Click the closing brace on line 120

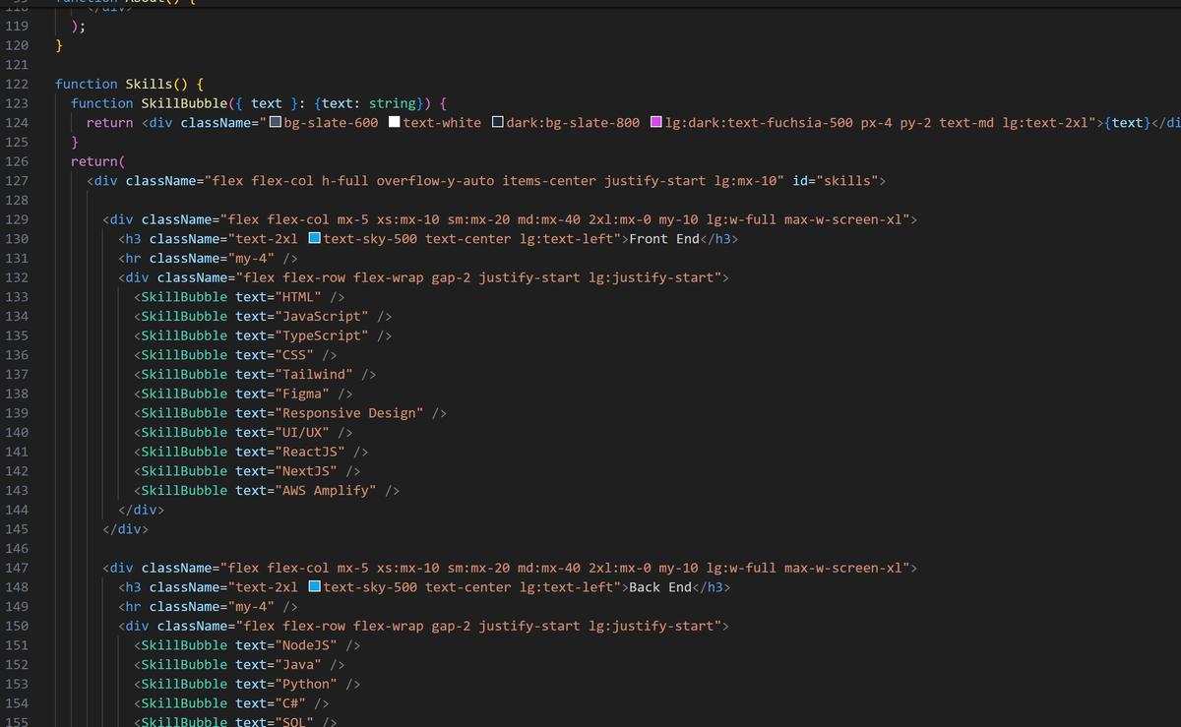point(59,45)
